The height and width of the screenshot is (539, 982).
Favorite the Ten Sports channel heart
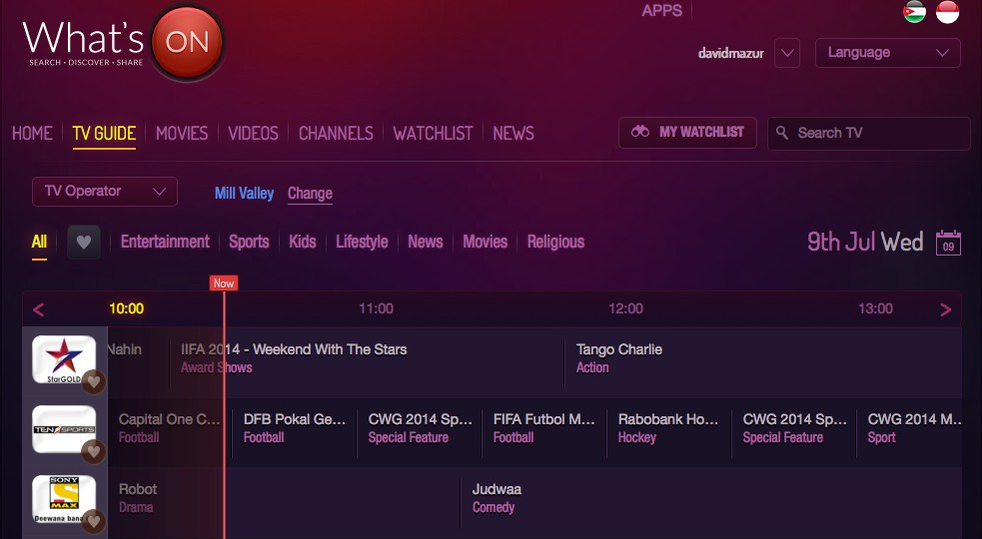pyautogui.click(x=93, y=451)
